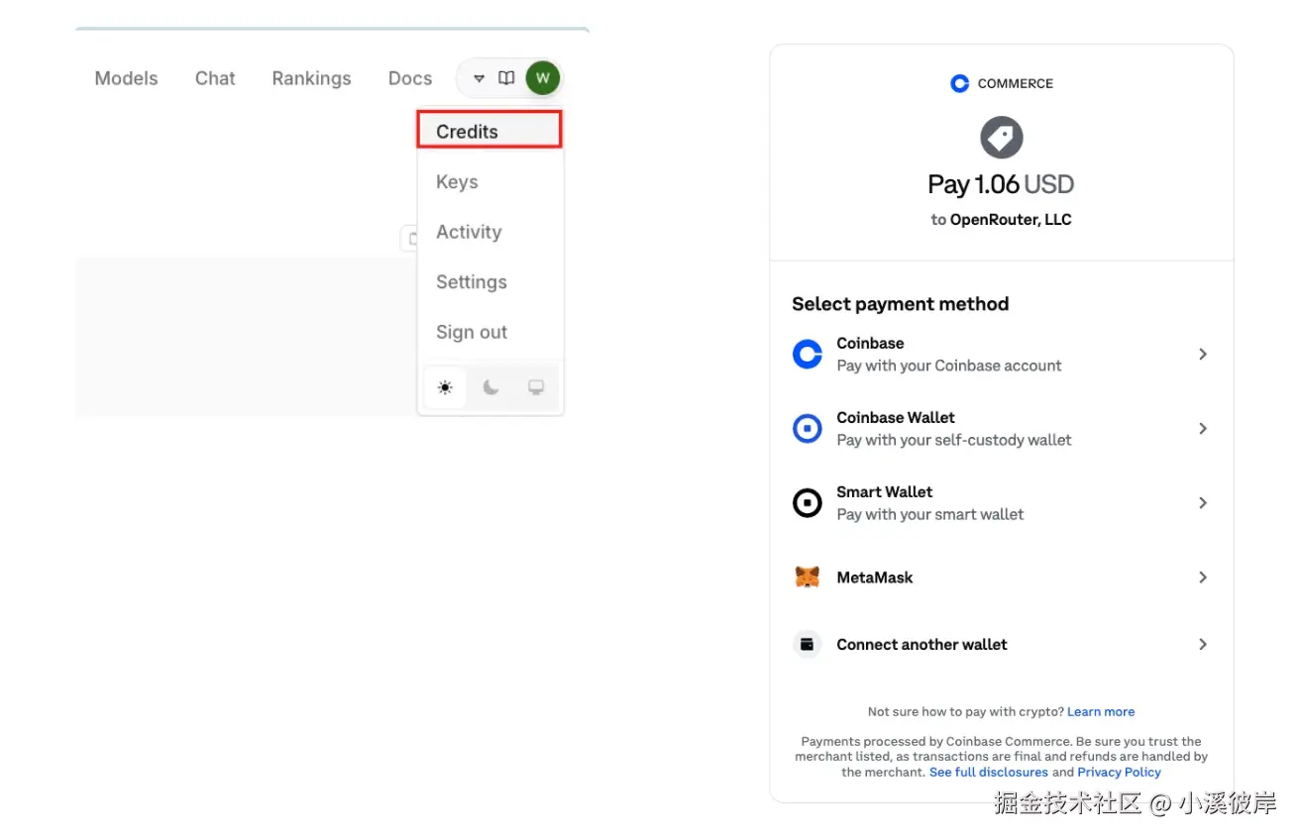1300x840 pixels.
Task: Select Activity in the dropdown menu
Action: (x=469, y=232)
